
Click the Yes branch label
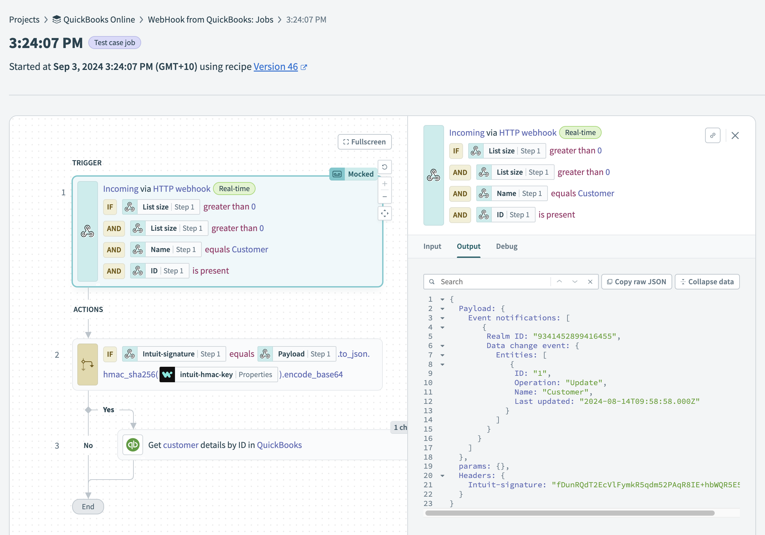[x=108, y=409]
